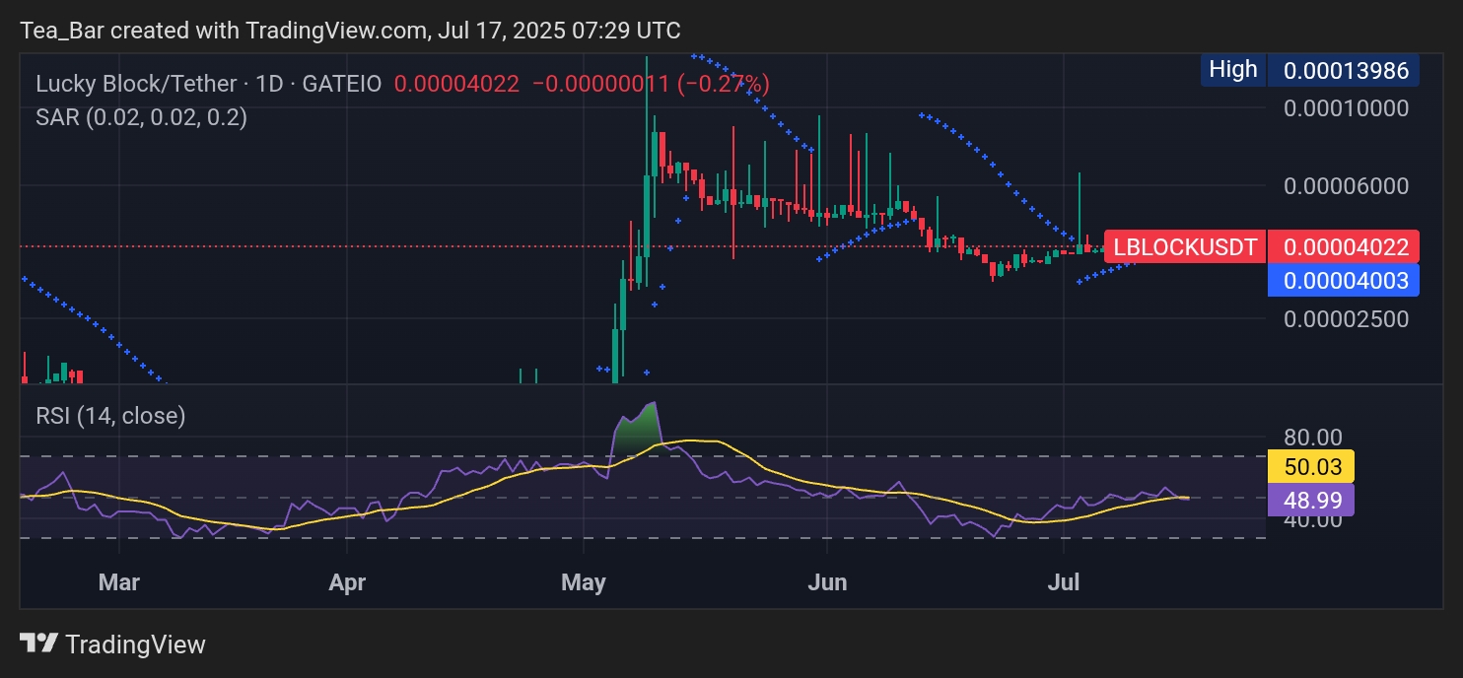Click the May time axis label
The width and height of the screenshot is (1463, 678).
(583, 582)
